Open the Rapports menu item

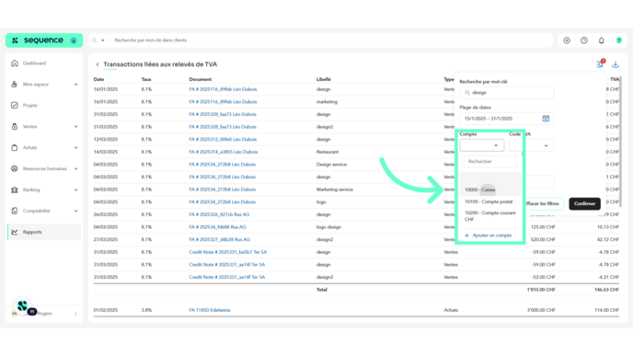point(32,232)
